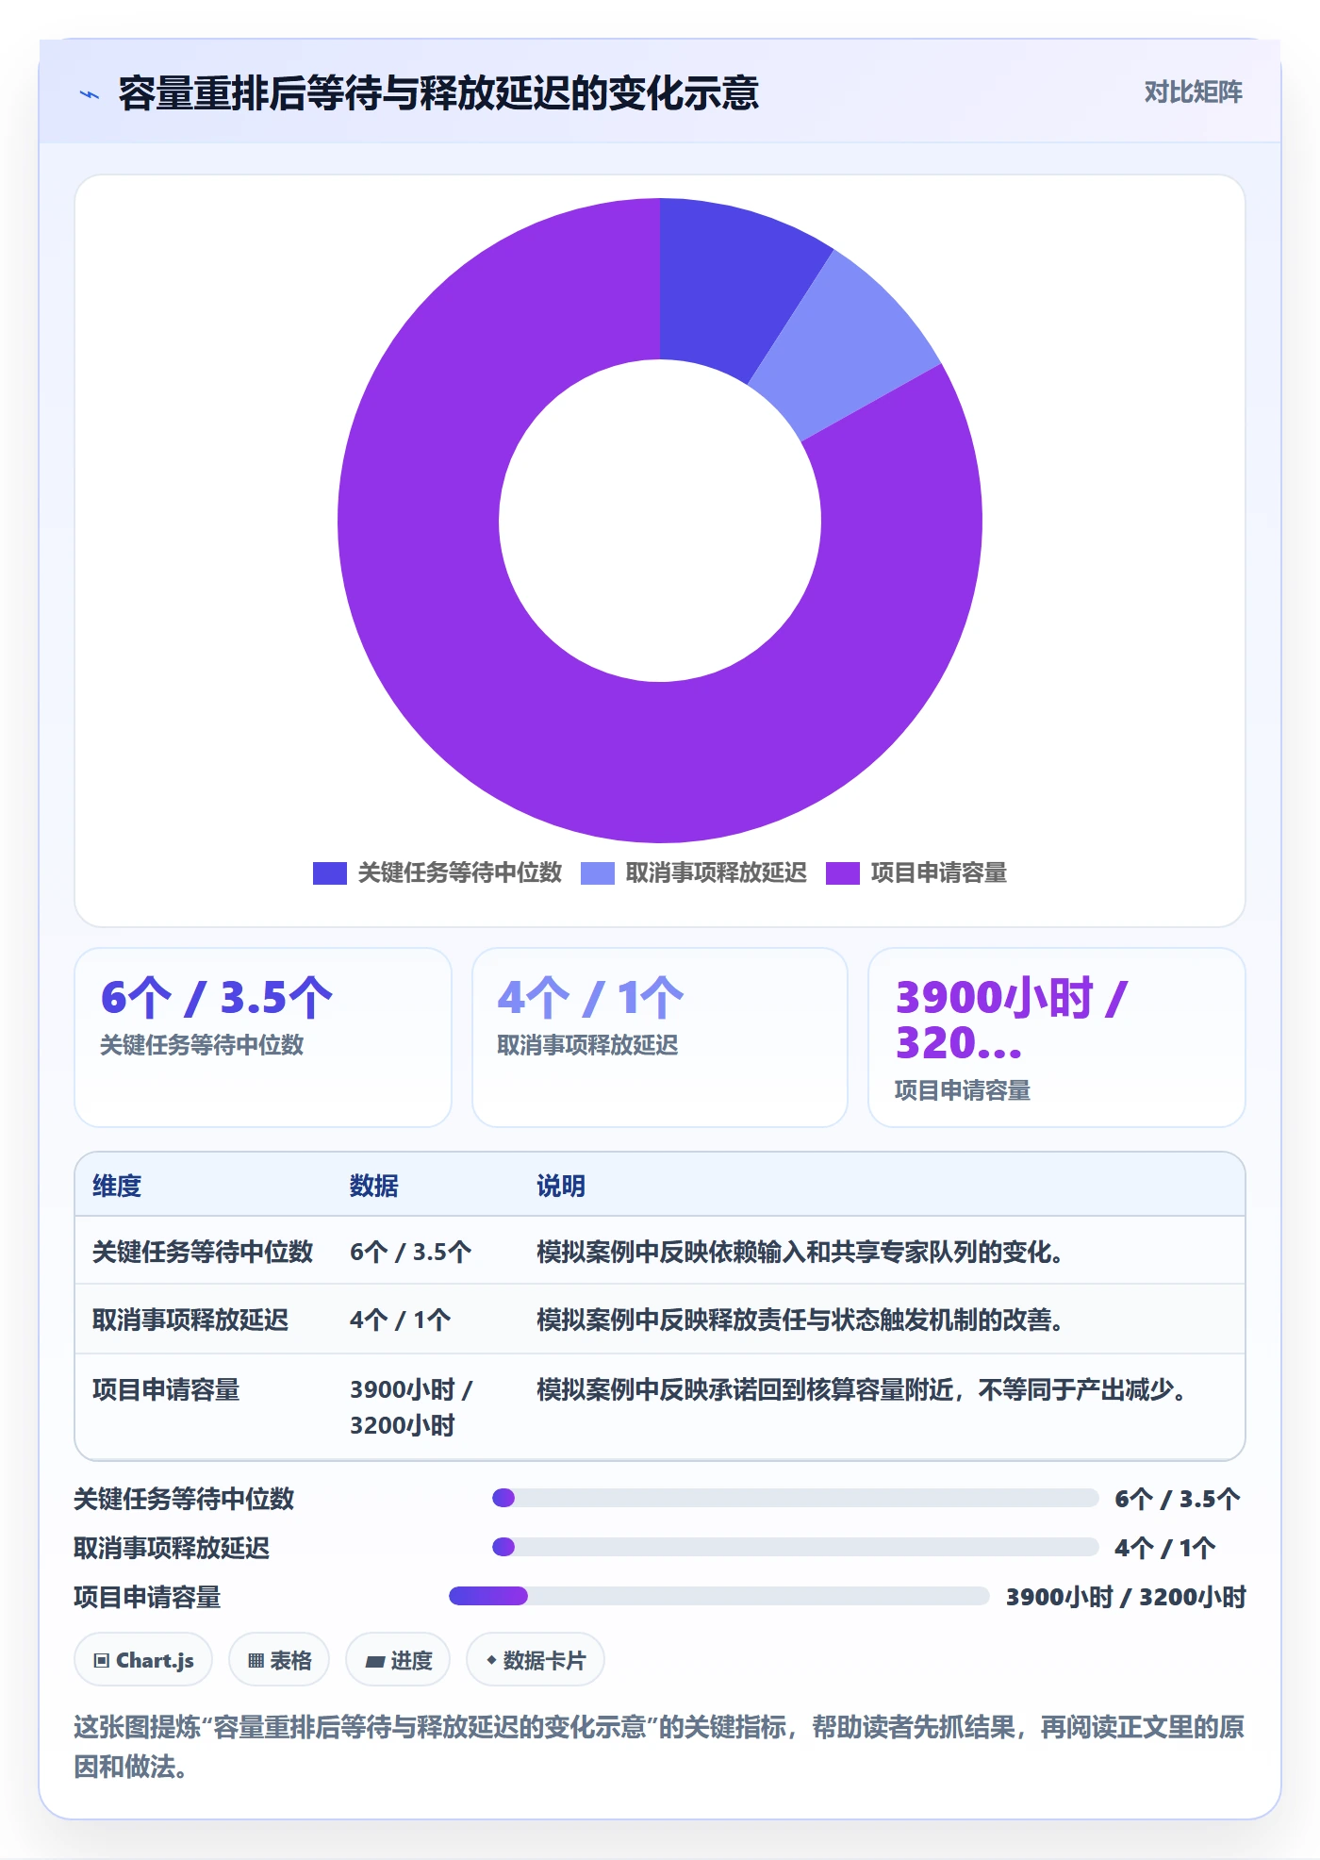Viewport: 1320px width, 1860px height.
Task: Click table cell 模拟案例中反映释放责任与状态触发机制的改善。
Action: (801, 1320)
